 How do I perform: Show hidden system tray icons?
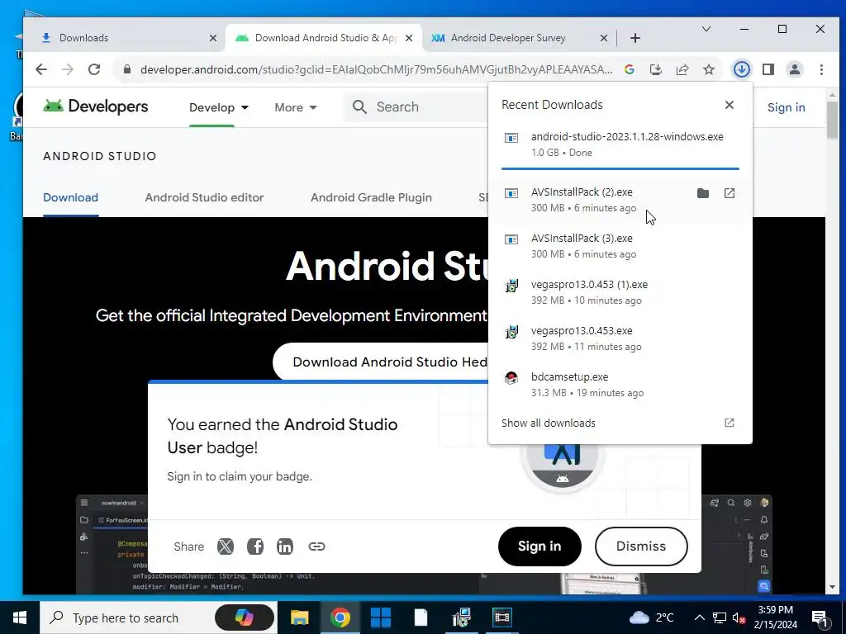(x=699, y=617)
